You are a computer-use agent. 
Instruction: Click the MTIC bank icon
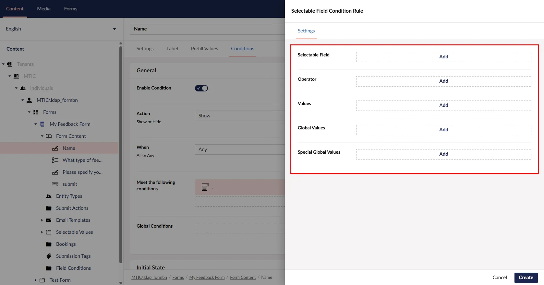[x=16, y=76]
